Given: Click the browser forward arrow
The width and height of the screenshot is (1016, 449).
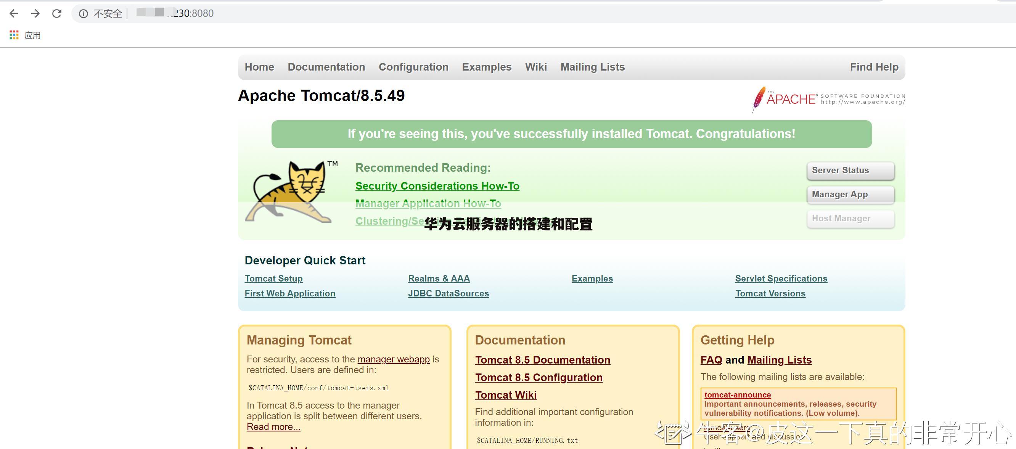Looking at the screenshot, I should click(35, 13).
